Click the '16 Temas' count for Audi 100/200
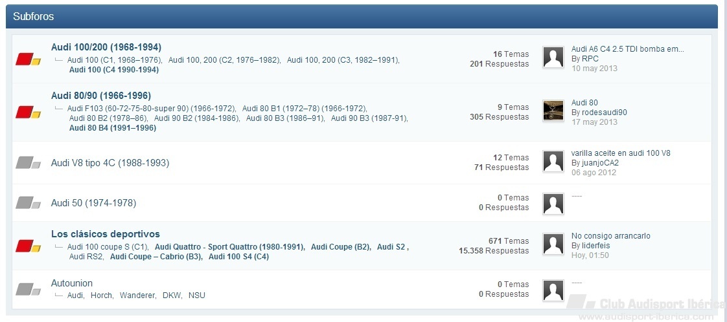This screenshot has width=727, height=322. click(x=511, y=54)
